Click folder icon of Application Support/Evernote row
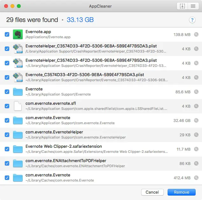The image size is (202, 200). pyautogui.click(x=18, y=92)
